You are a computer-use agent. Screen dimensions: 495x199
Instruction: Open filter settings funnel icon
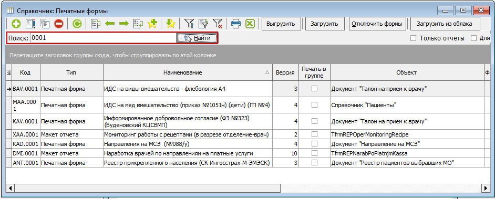[189, 24]
